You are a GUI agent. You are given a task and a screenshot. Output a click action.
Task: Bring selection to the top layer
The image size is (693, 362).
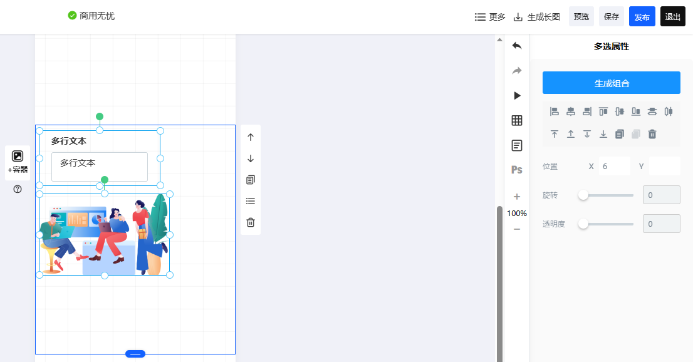point(555,134)
